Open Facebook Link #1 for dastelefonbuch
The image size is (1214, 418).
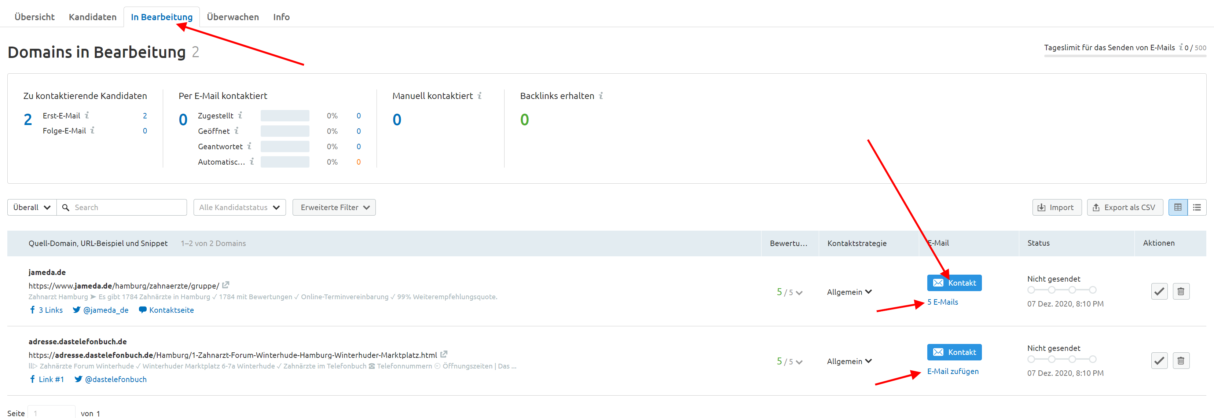pyautogui.click(x=46, y=379)
